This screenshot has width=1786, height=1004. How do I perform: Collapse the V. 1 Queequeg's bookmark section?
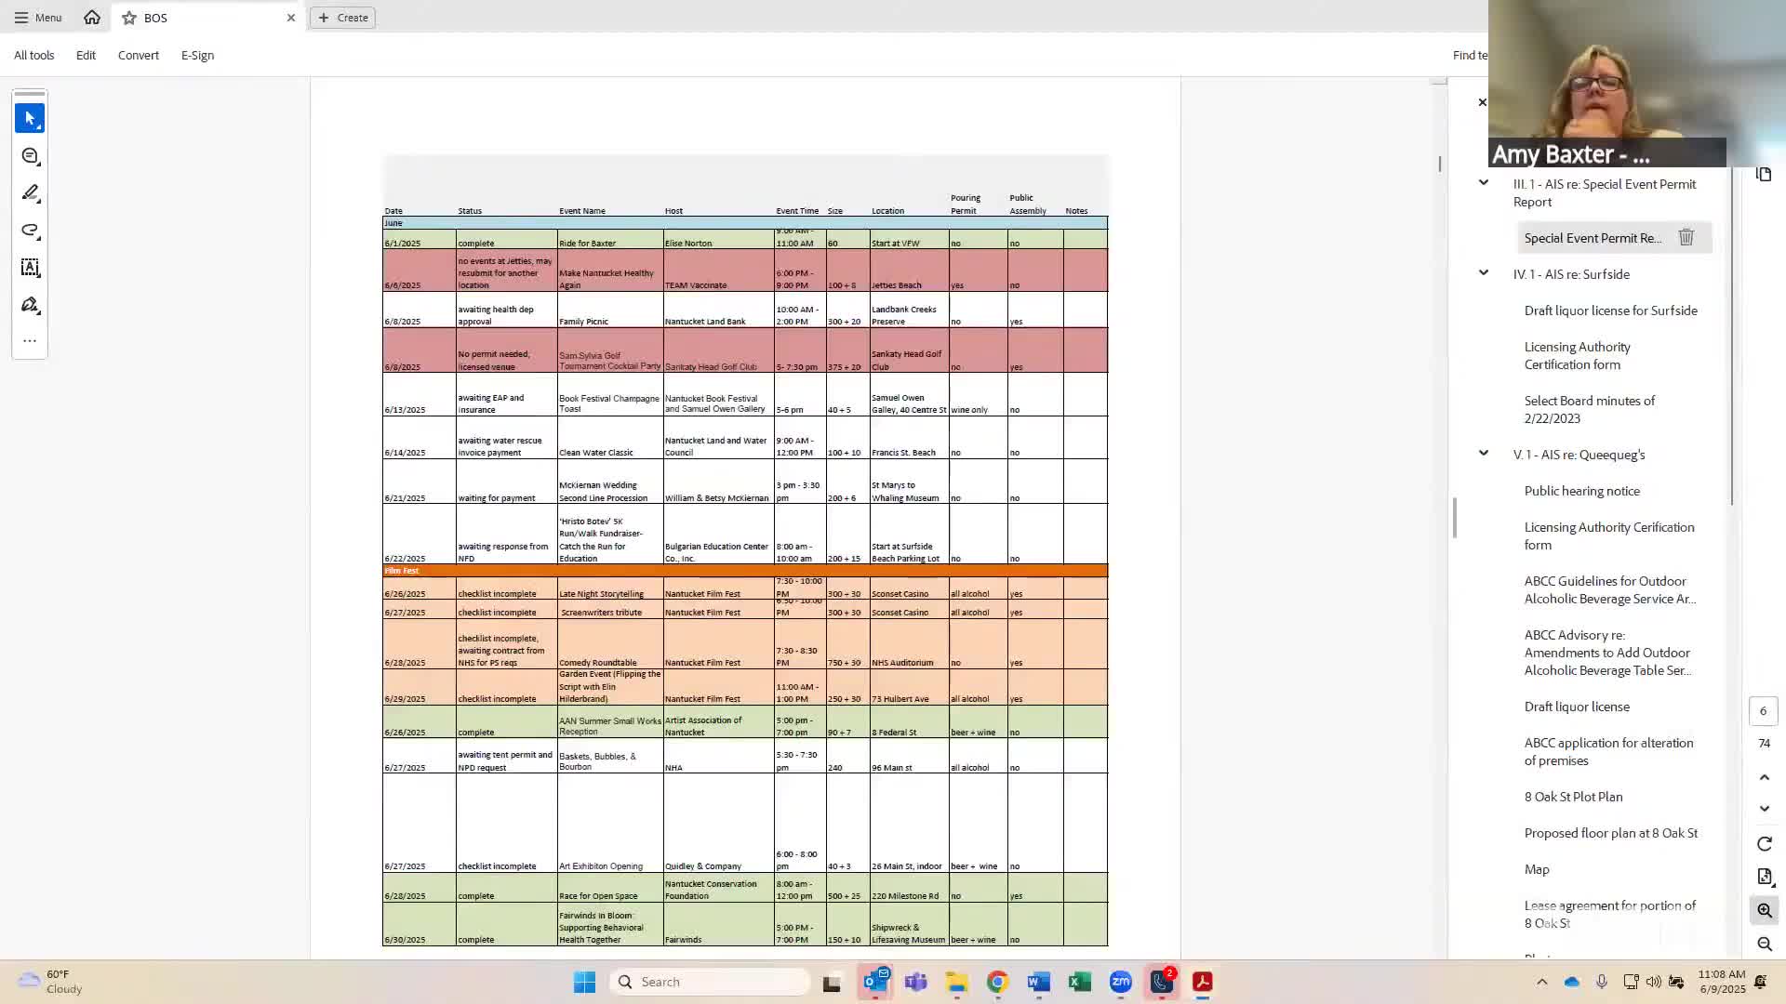coord(1484,454)
